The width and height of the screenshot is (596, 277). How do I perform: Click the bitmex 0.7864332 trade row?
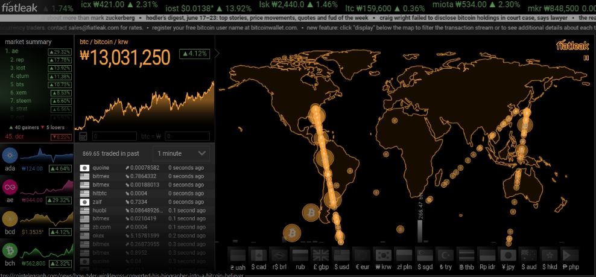[144, 176]
